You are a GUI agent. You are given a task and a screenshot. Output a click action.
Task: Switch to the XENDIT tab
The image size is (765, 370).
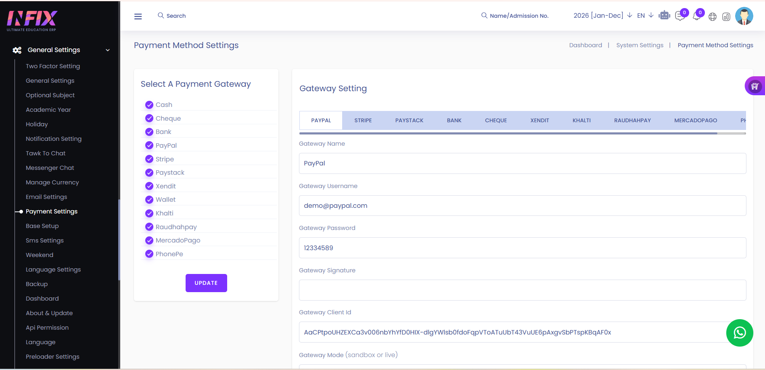click(540, 120)
